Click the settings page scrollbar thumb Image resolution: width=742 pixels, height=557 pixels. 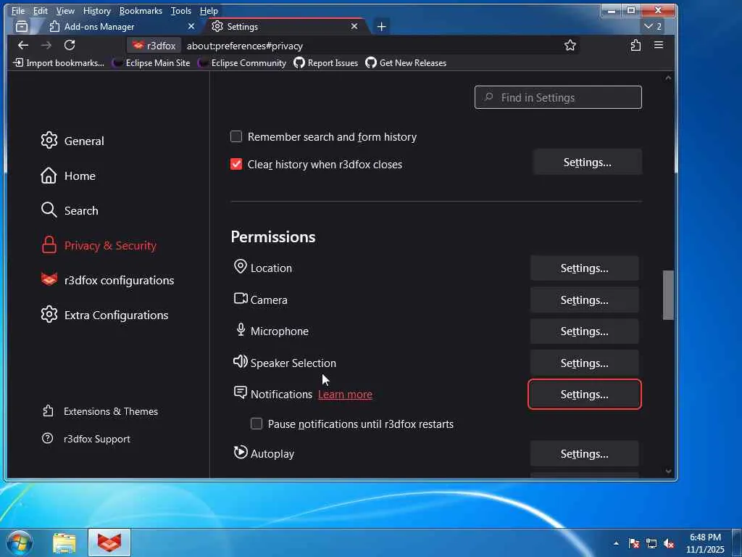tap(668, 295)
